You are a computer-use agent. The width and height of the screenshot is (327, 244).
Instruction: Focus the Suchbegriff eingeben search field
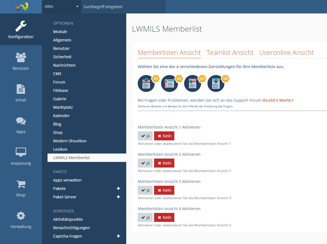[x=123, y=6]
